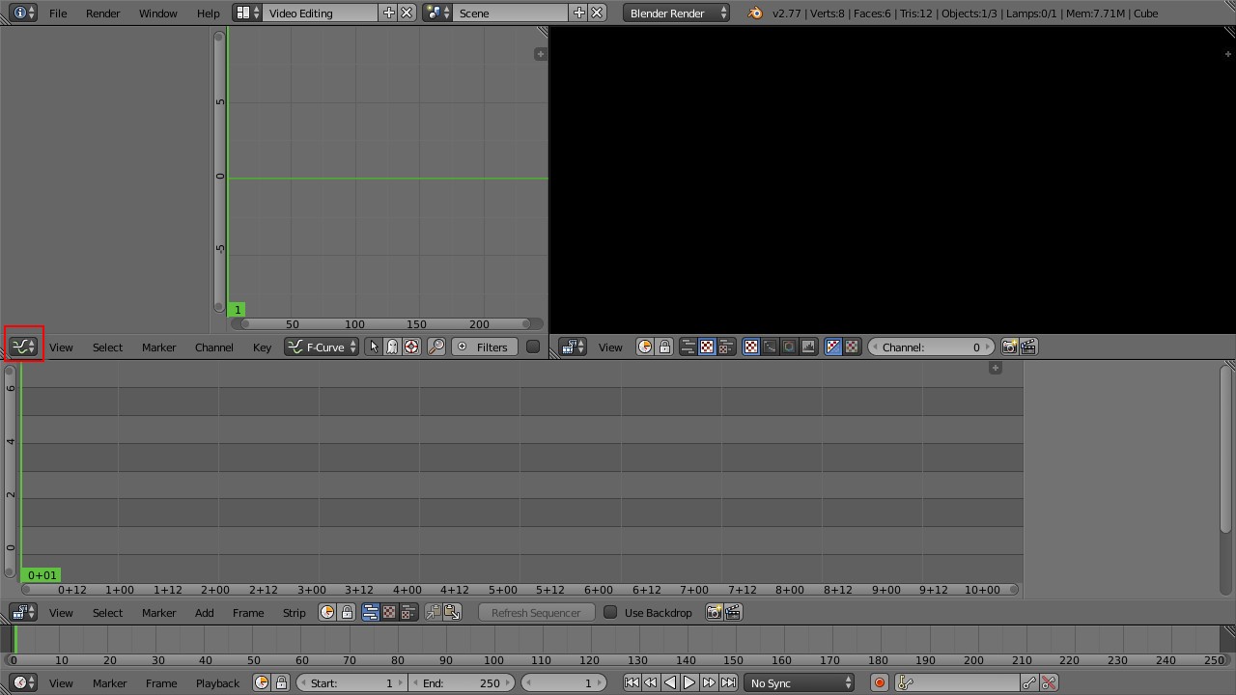Copy strips icon in sequencer header
The width and height of the screenshot is (1236, 695).
click(x=433, y=613)
